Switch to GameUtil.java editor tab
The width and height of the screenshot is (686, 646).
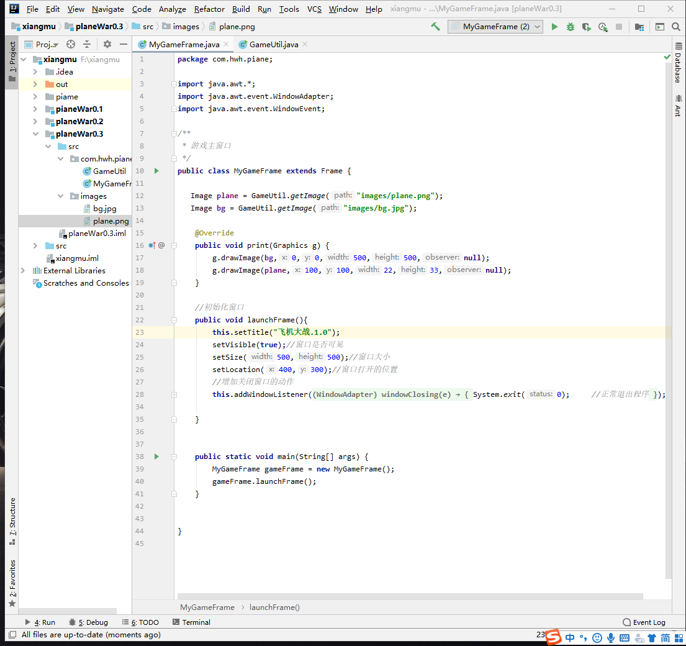click(x=273, y=44)
